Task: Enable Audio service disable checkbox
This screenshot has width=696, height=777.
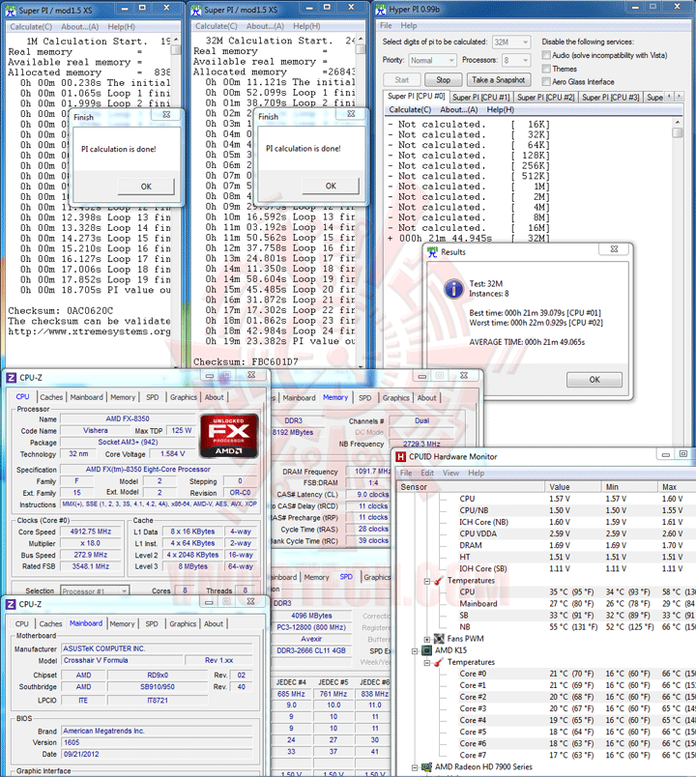Action: click(x=546, y=55)
